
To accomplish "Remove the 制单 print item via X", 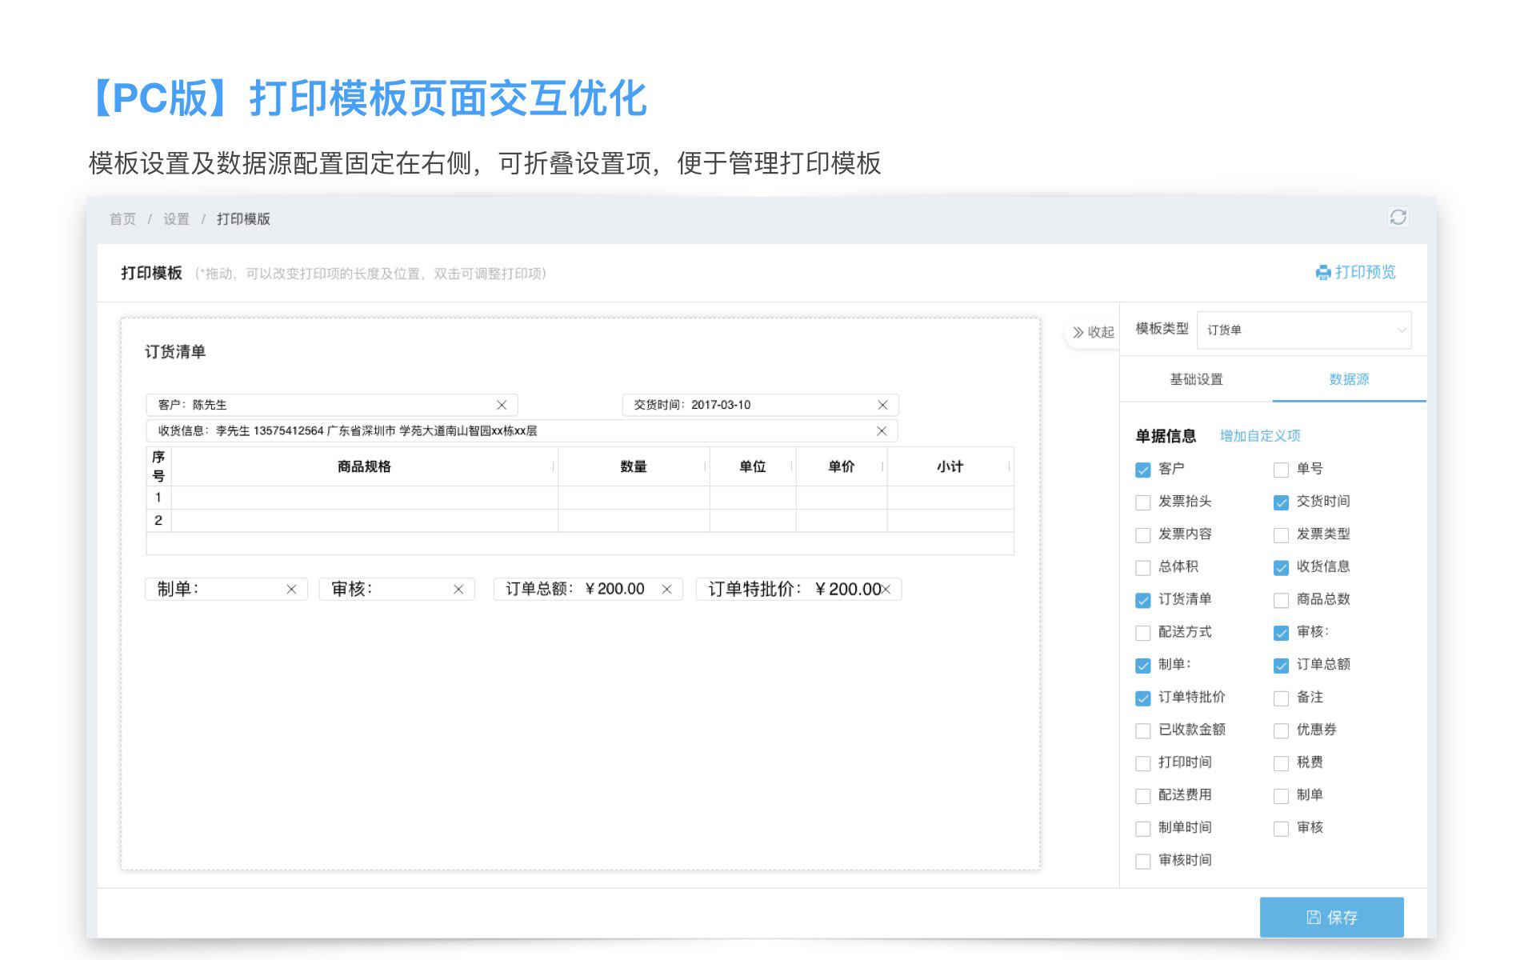I will pos(291,590).
